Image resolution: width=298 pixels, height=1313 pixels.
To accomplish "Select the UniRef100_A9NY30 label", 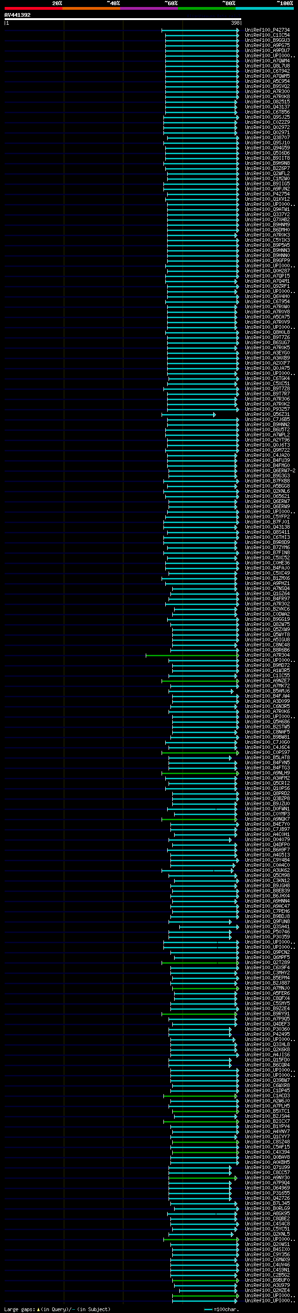I will coord(267,1178).
